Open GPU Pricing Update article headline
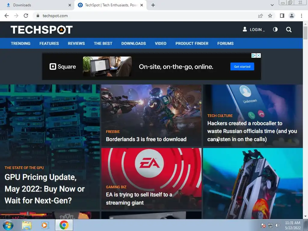The image size is (308, 231). coord(45,189)
